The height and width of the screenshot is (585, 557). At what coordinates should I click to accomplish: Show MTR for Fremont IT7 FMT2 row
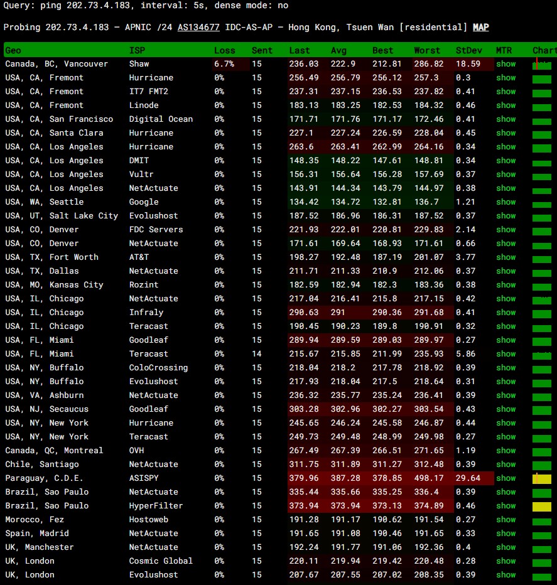click(506, 92)
